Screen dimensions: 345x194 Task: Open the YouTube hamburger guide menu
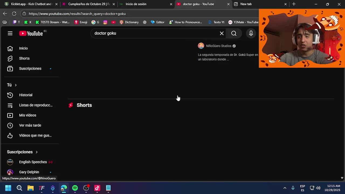pyautogui.click(x=10, y=33)
